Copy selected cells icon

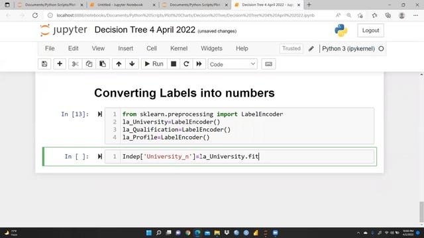click(x=89, y=64)
